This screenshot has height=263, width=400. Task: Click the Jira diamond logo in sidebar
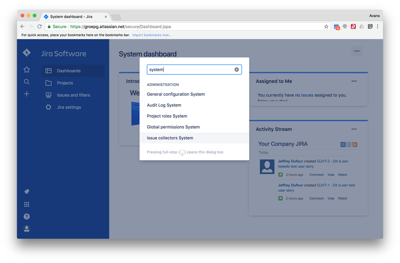(x=26, y=53)
